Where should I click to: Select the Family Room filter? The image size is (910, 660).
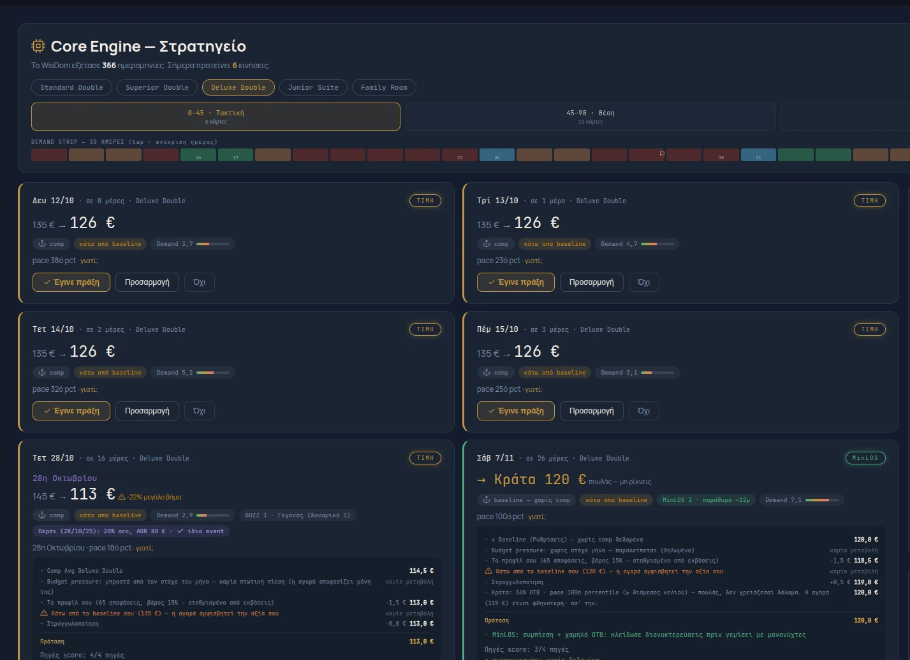(x=384, y=87)
